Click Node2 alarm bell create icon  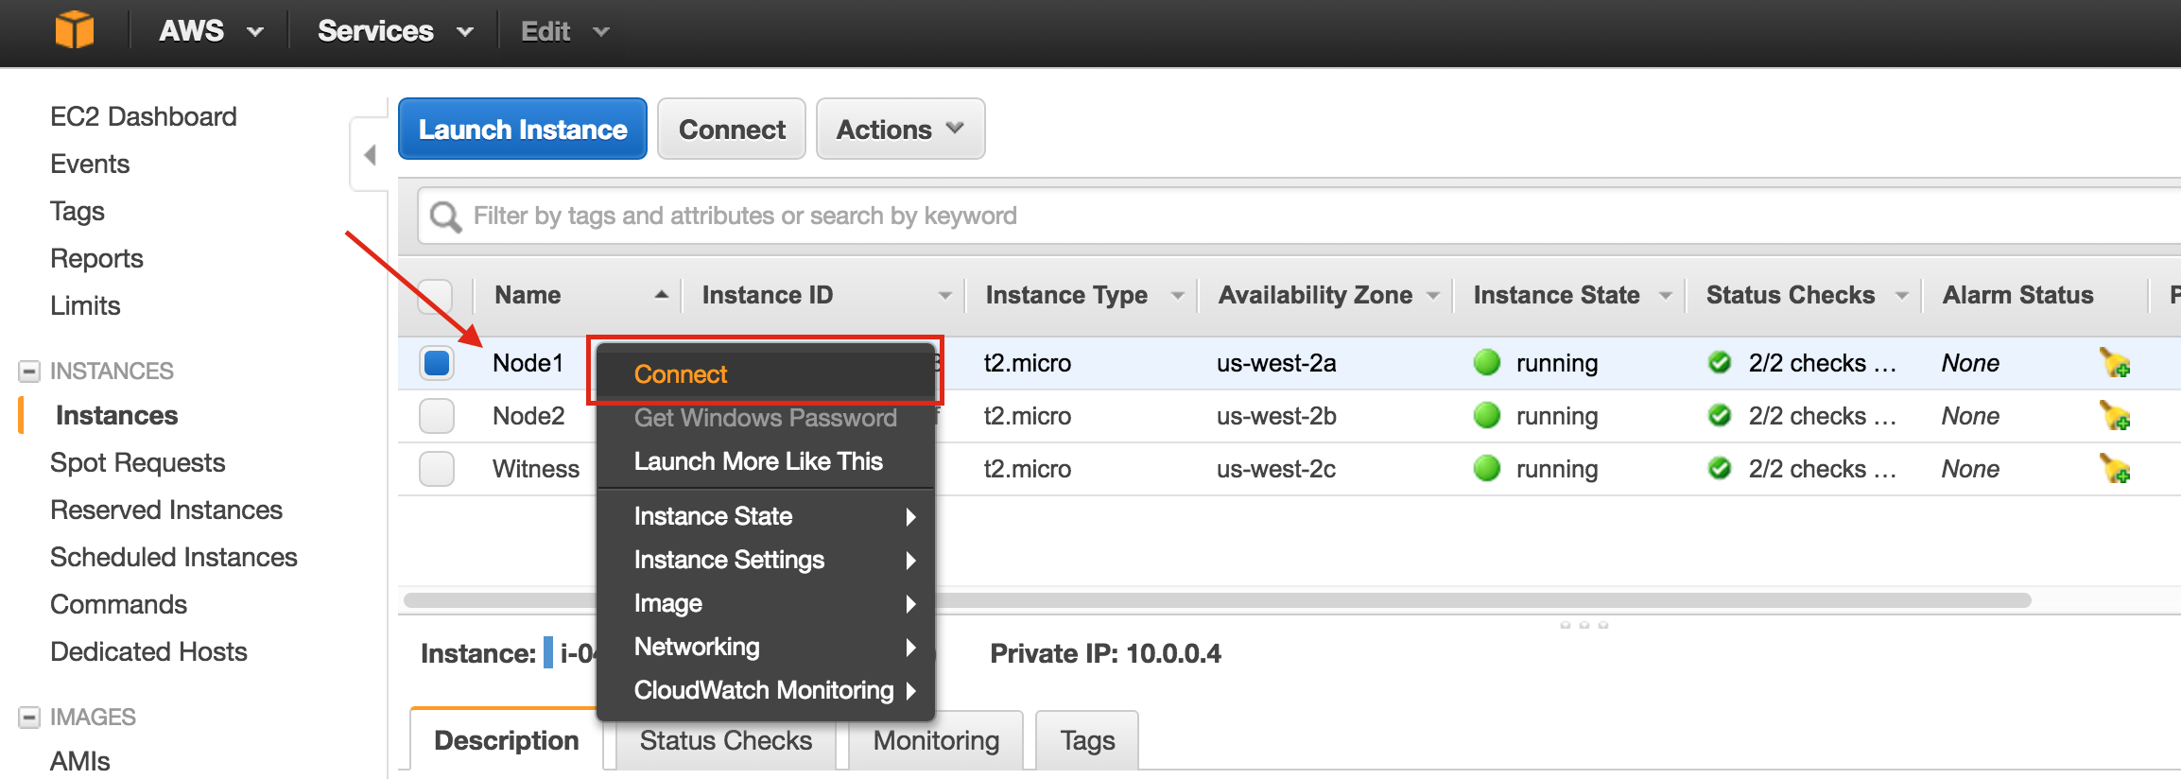tap(2115, 416)
